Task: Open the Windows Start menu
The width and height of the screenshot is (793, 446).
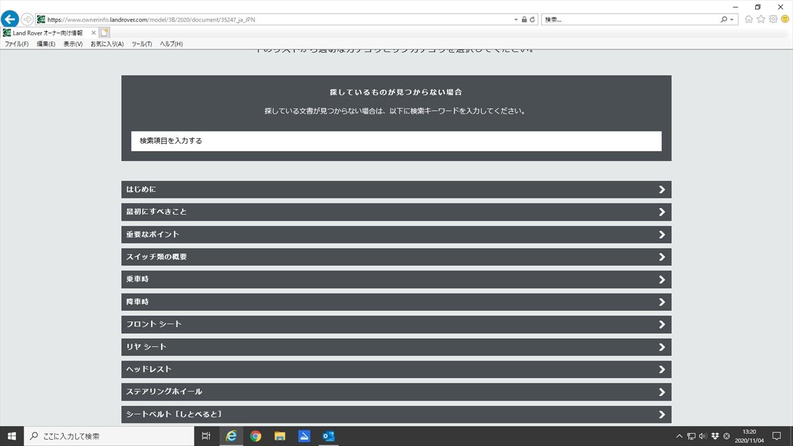Action: [x=12, y=436]
